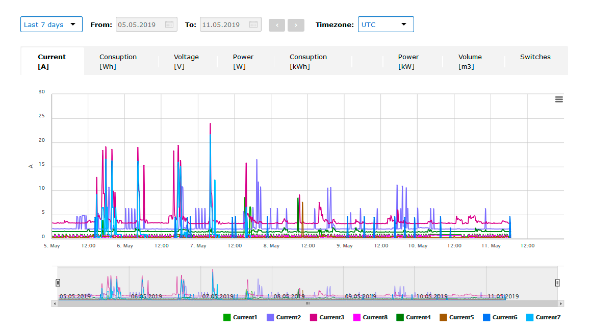Click the y-axis value 20

pos(42,140)
